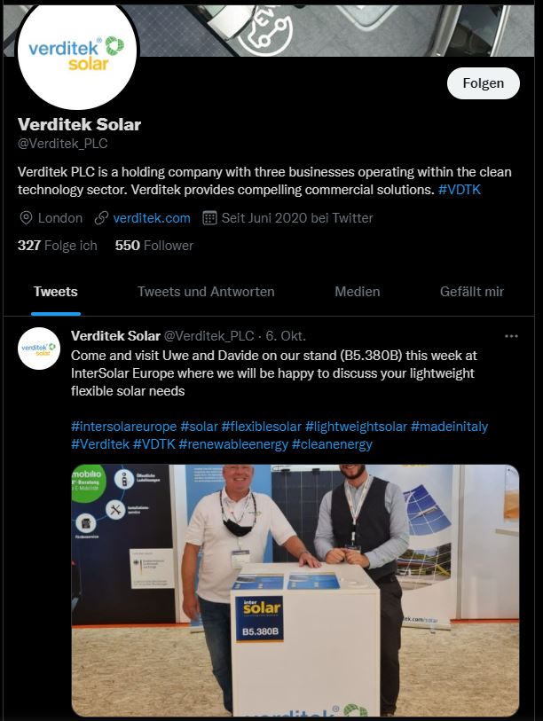
Task: Select the Gefällt mir tab
Action: coord(472,292)
